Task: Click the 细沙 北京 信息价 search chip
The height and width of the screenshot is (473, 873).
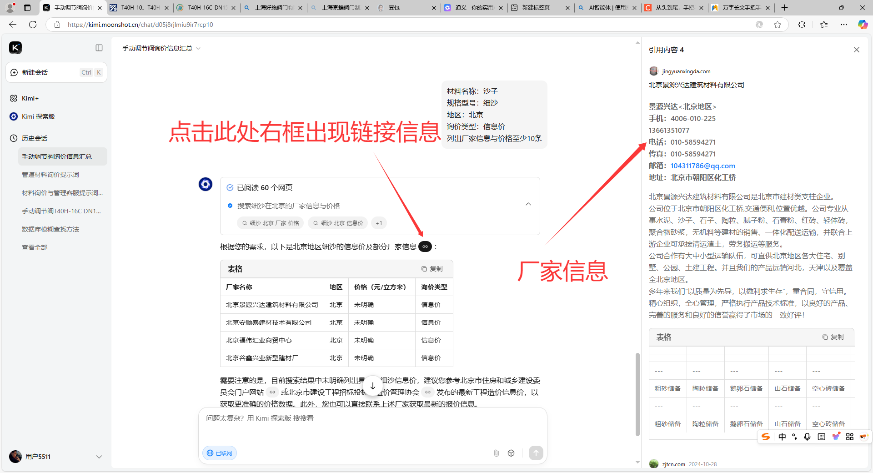Action: point(338,223)
